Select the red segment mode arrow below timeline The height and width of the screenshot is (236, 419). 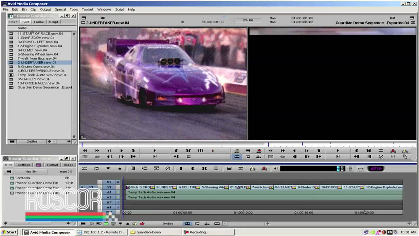click(142, 224)
